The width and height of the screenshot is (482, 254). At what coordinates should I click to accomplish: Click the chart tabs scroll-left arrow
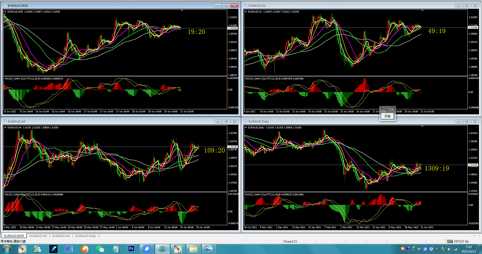pos(474,235)
